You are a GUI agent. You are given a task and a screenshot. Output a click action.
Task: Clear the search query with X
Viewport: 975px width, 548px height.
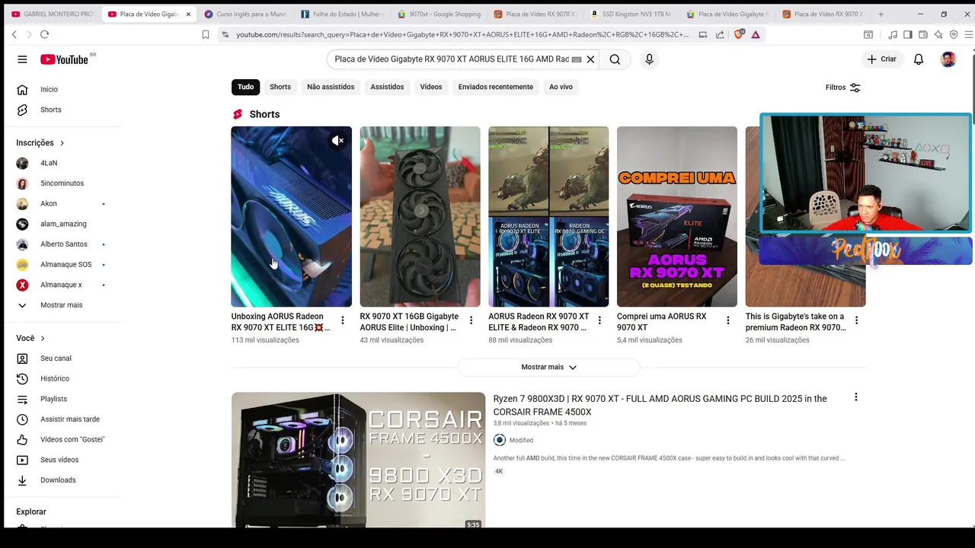(590, 59)
